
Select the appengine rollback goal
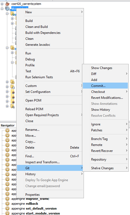(x=25, y=204)
